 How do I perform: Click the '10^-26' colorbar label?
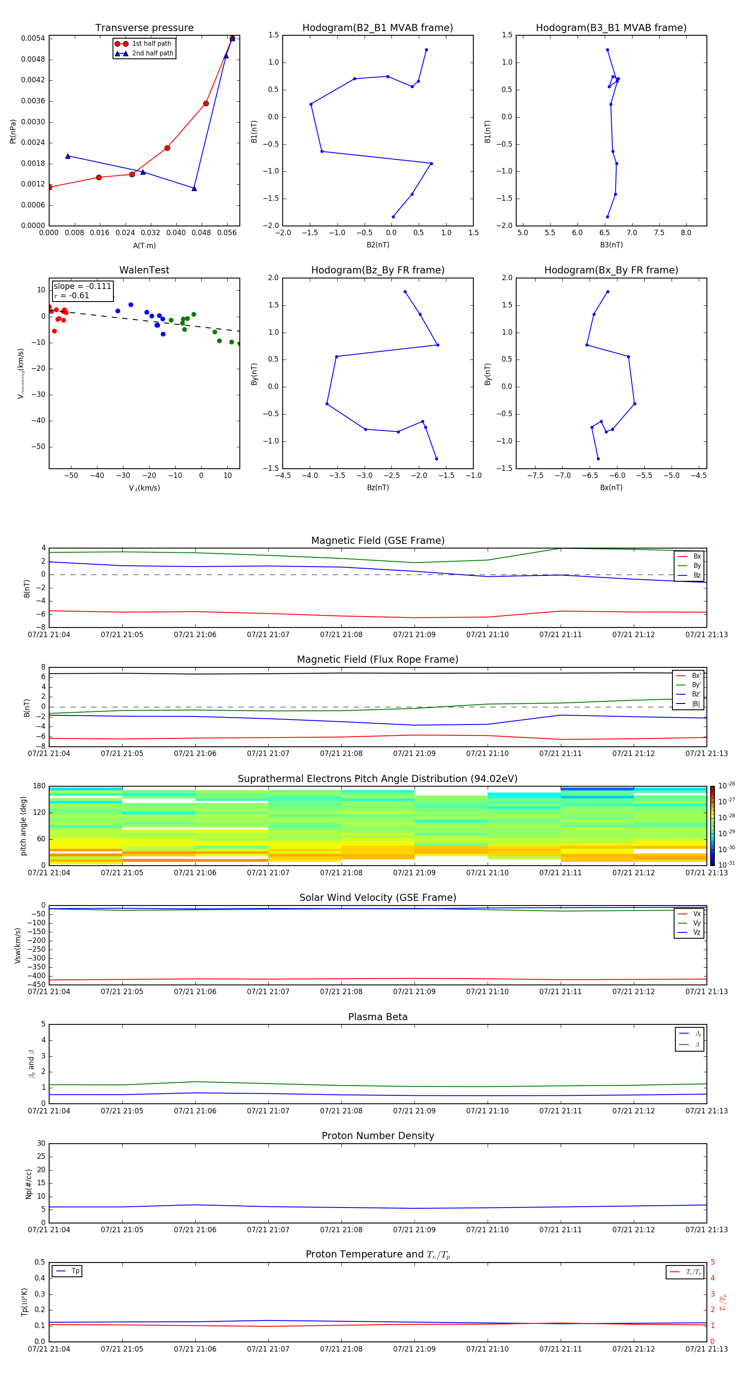(727, 785)
